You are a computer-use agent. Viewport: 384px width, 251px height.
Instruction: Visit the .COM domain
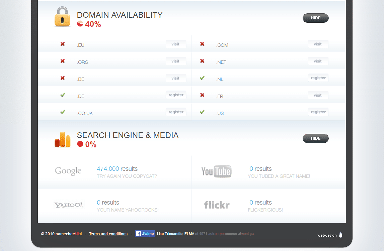318,44
